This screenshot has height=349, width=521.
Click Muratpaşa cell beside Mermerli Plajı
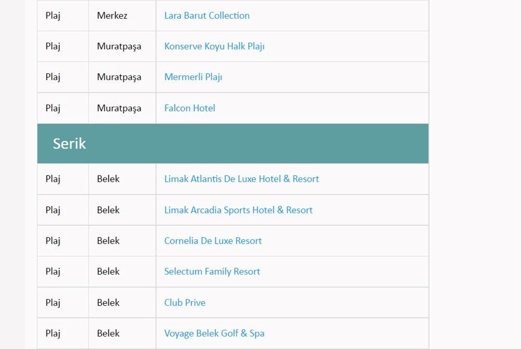pyautogui.click(x=119, y=77)
